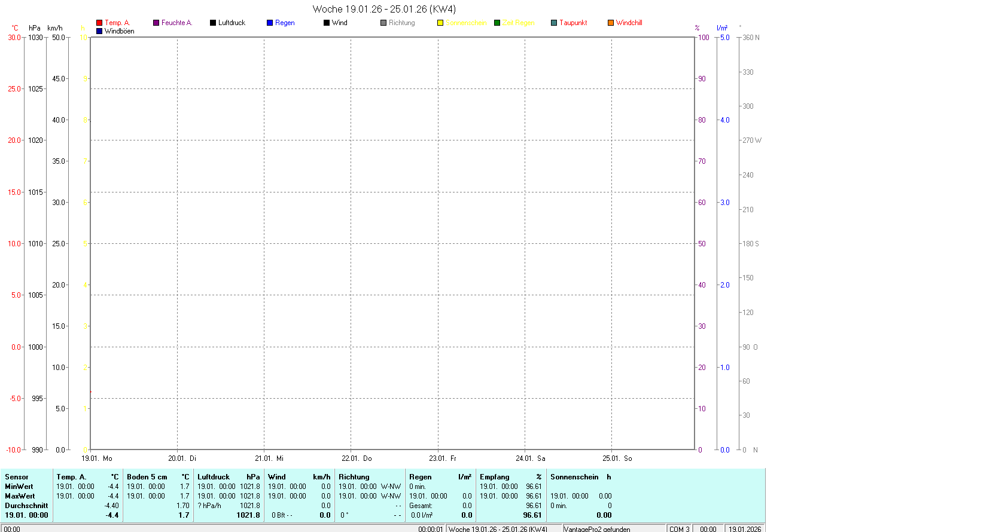Click the Boden 5 cm column header

point(158,477)
